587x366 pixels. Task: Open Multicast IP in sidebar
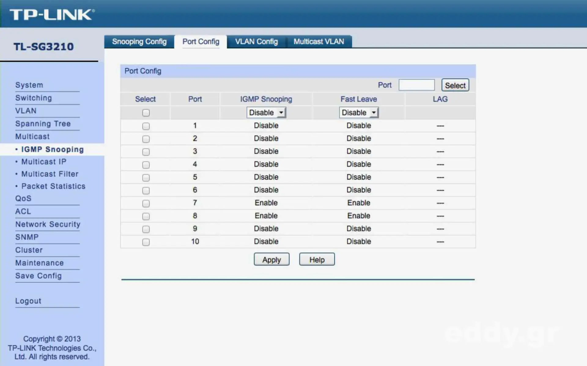click(44, 162)
